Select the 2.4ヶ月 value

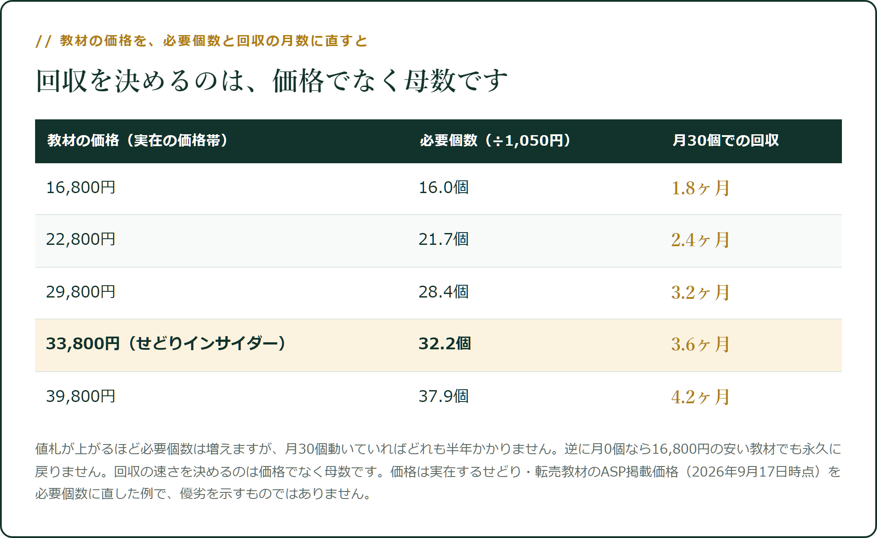700,240
